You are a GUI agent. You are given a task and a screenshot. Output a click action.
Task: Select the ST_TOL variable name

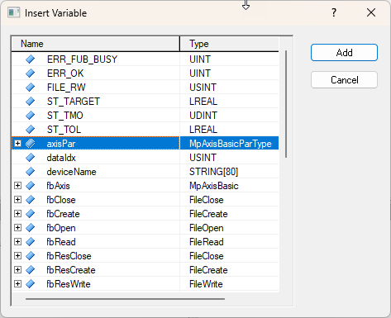64,130
